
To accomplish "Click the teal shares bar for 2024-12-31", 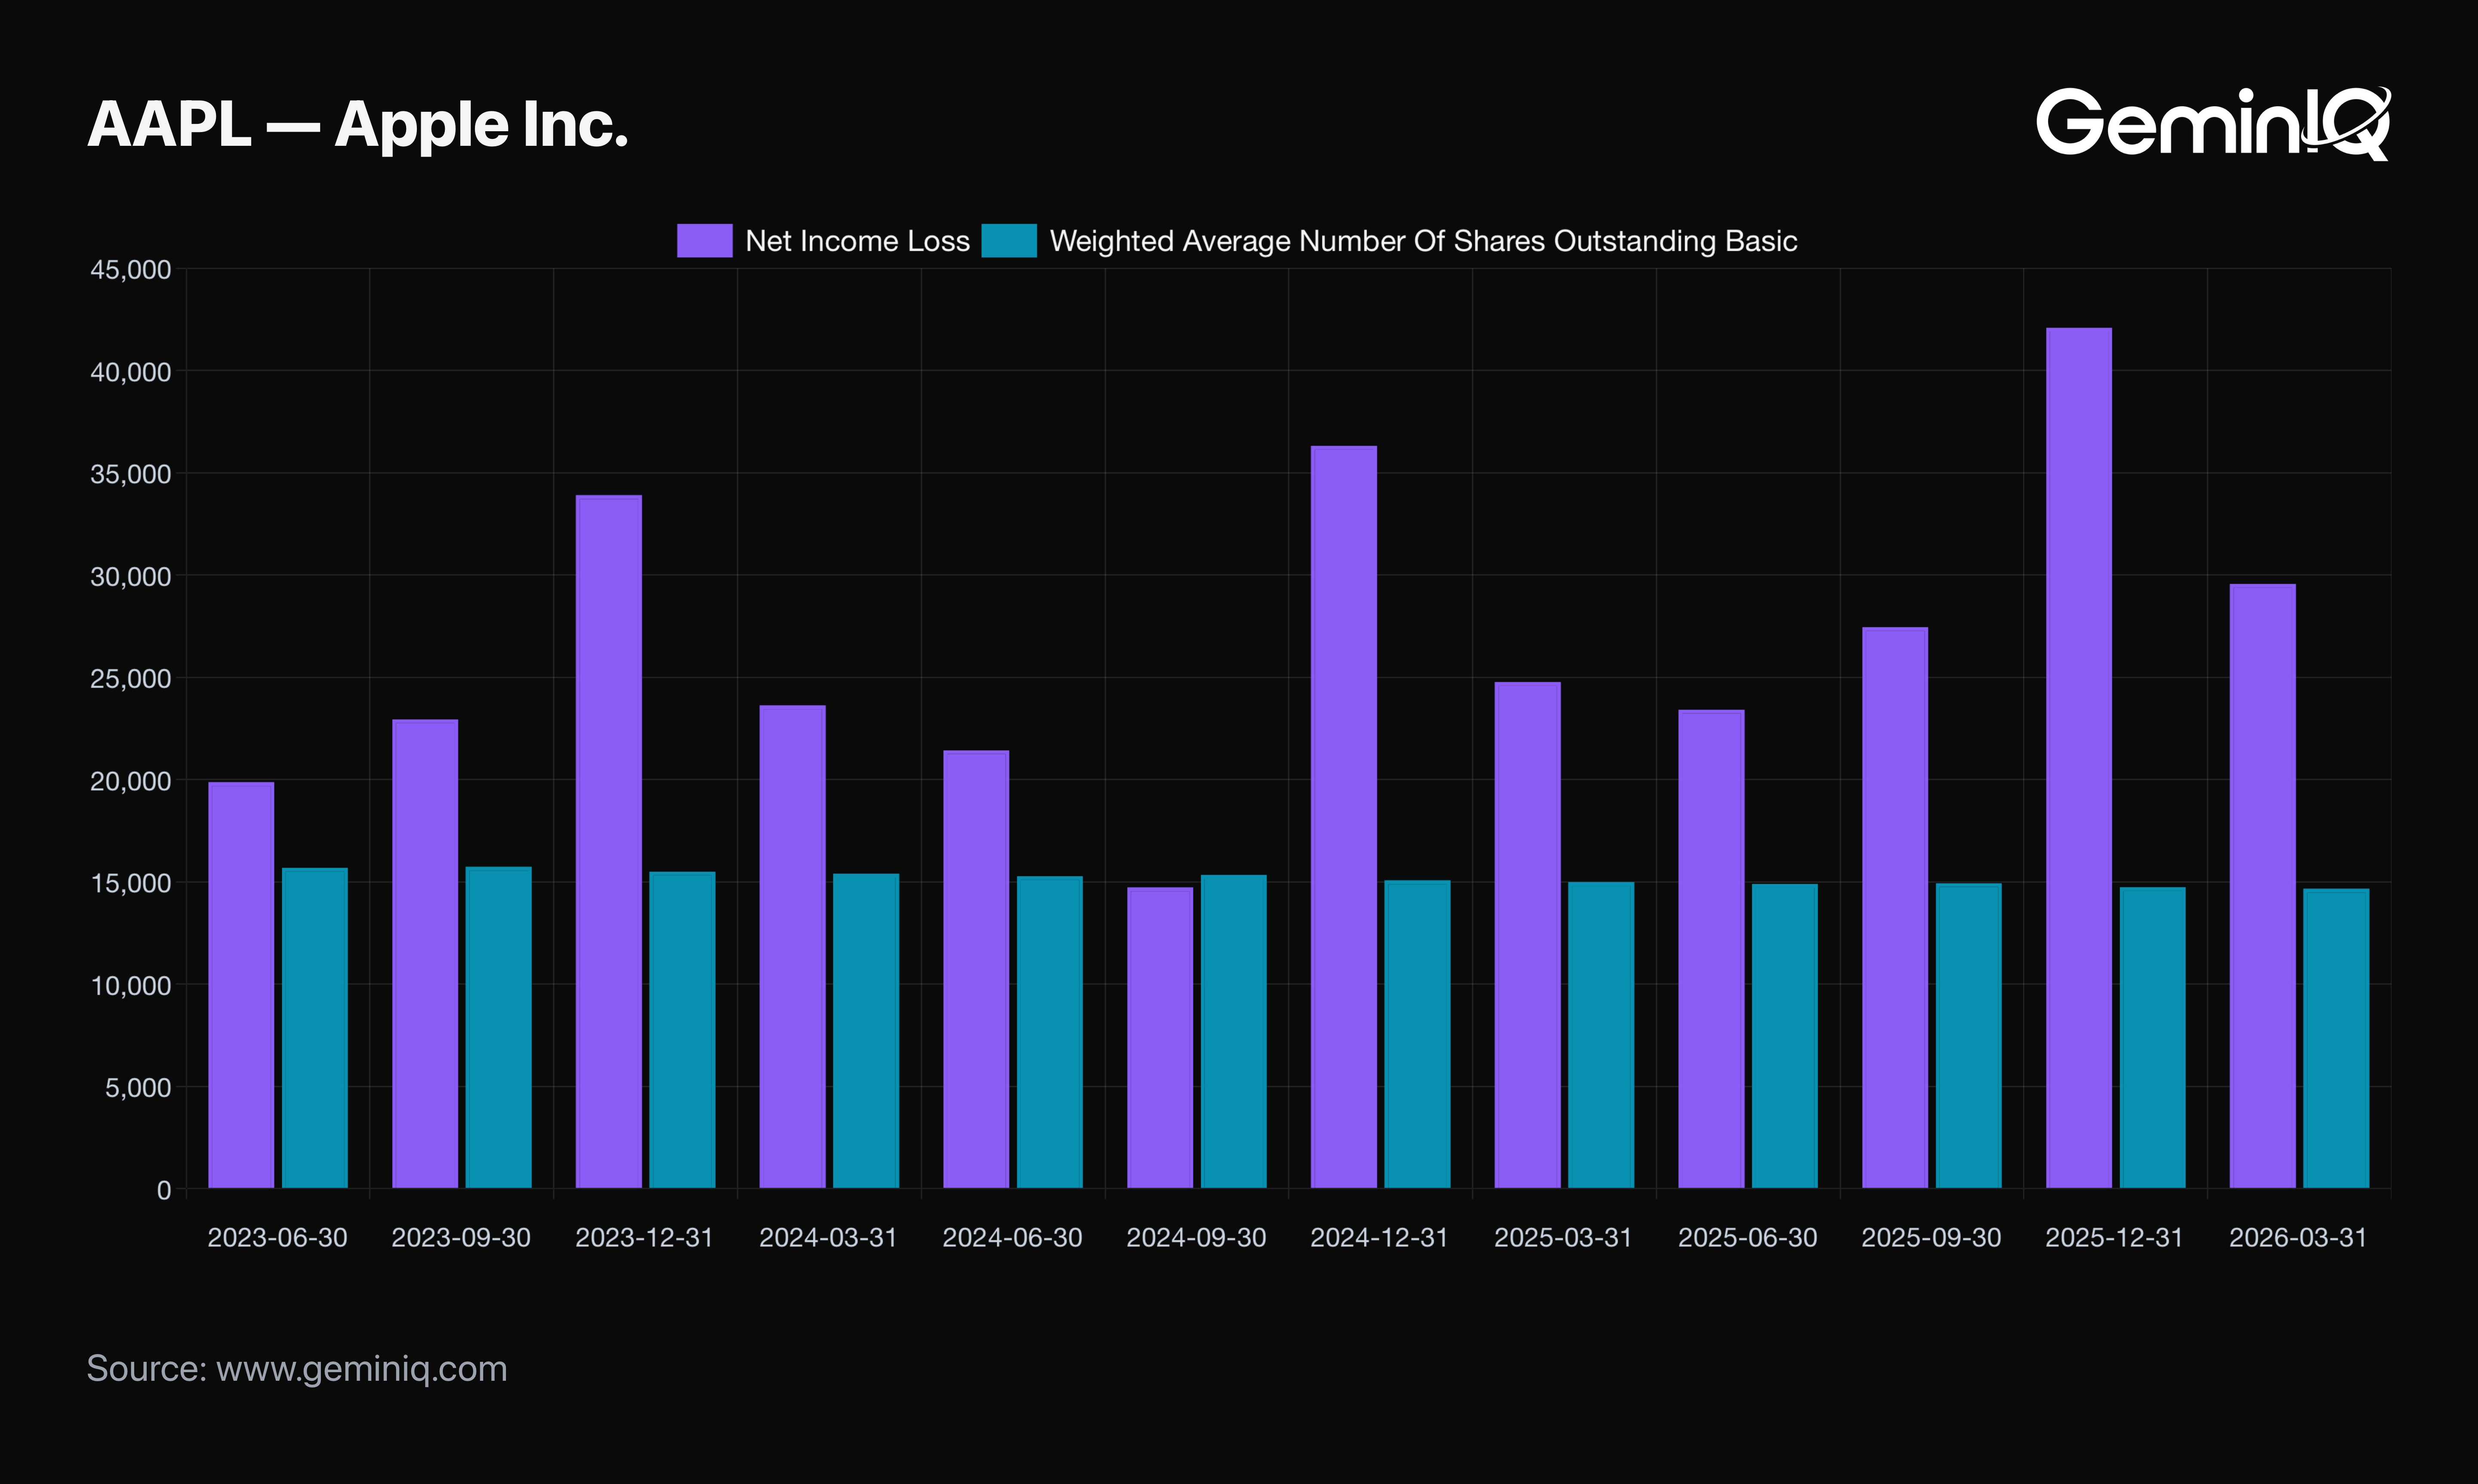I will pyautogui.click(x=1418, y=1035).
